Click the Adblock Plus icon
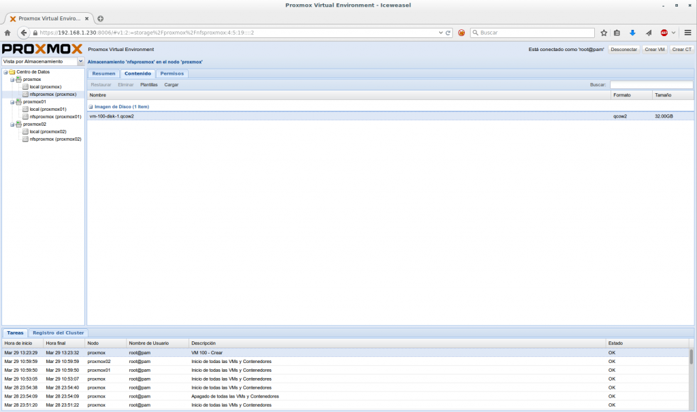This screenshot has height=412, width=697. pyautogui.click(x=664, y=33)
